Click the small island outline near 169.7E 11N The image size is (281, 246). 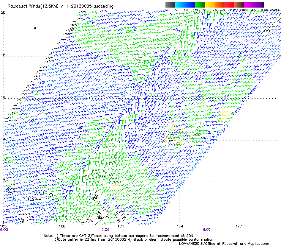pos(96,198)
